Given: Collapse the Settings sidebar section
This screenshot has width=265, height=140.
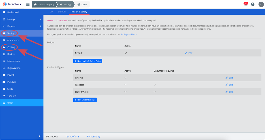Looking at the screenshot, I should pyautogui.click(x=40, y=33).
